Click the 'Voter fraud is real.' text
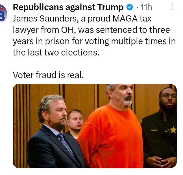 [x=48, y=75]
